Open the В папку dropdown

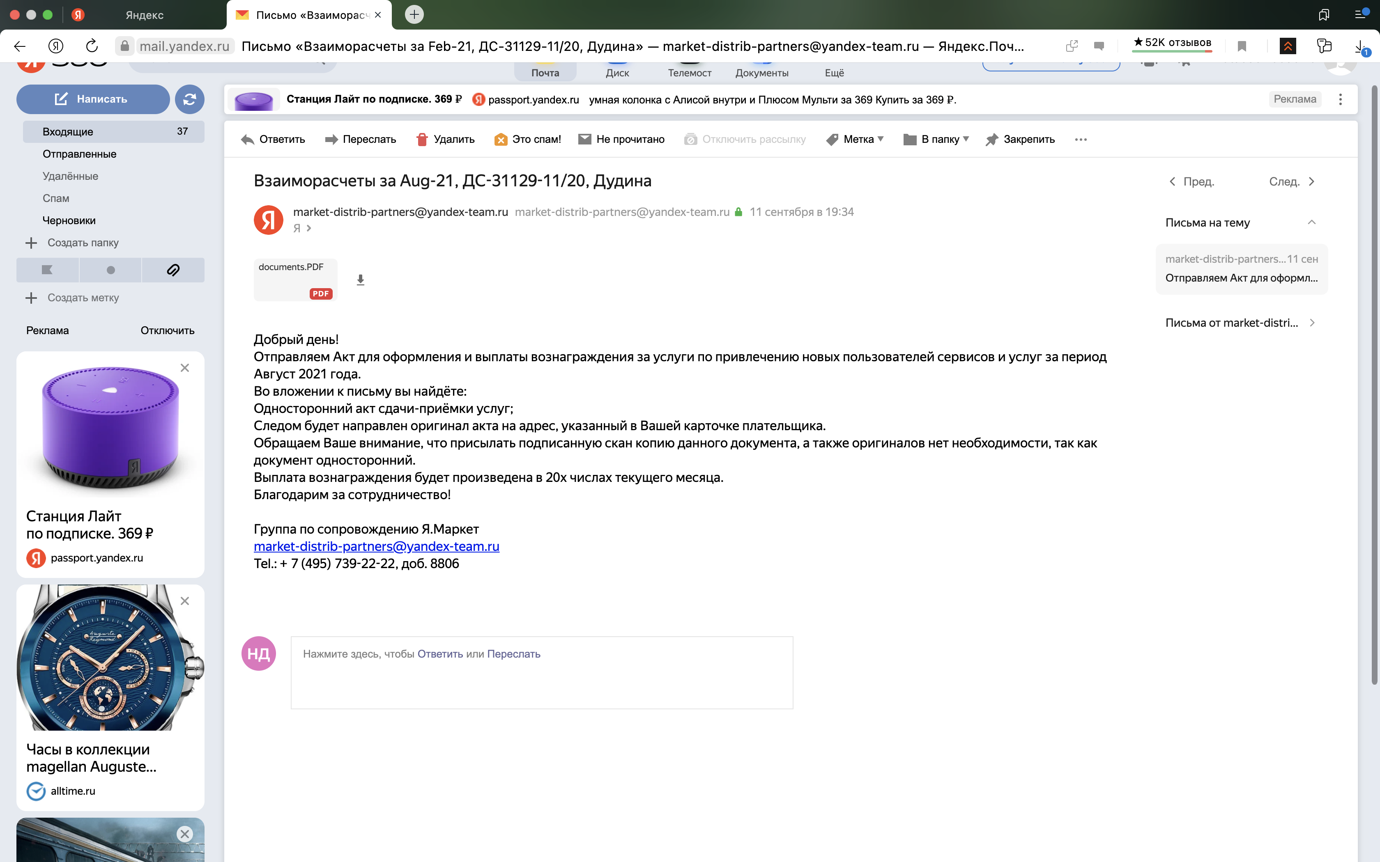[936, 140]
